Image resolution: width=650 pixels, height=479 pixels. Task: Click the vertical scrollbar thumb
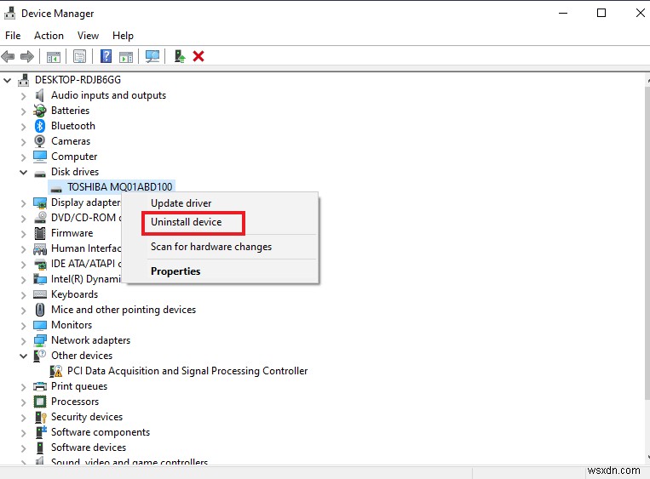pyautogui.click(x=647, y=242)
